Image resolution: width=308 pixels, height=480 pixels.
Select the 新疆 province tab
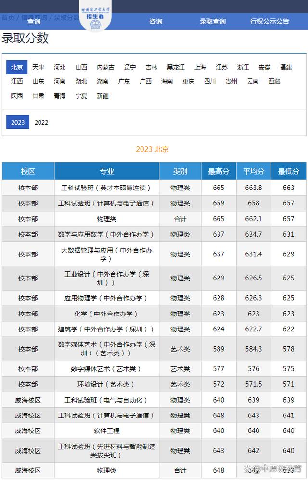tap(103, 96)
